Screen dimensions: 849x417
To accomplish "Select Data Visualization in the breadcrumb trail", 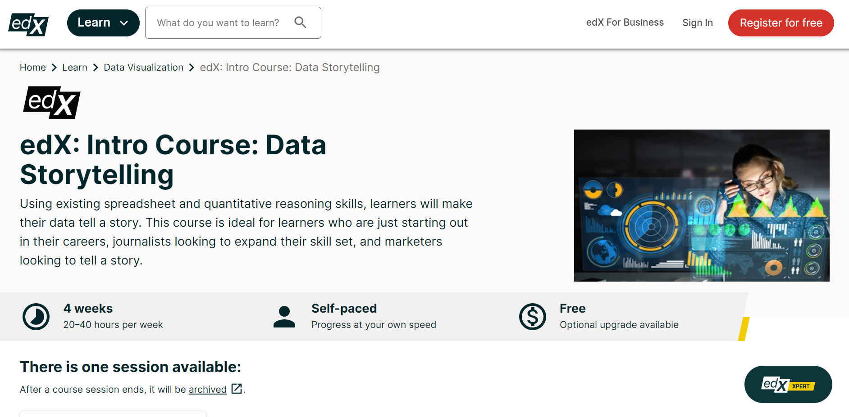I will coord(143,67).
